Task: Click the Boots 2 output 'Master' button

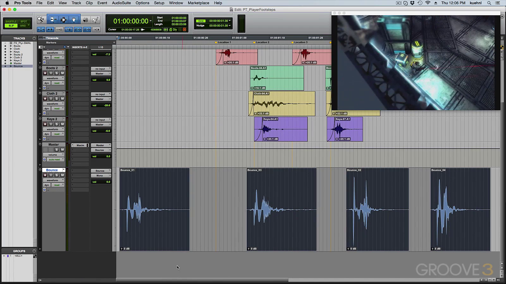Action: (101, 74)
